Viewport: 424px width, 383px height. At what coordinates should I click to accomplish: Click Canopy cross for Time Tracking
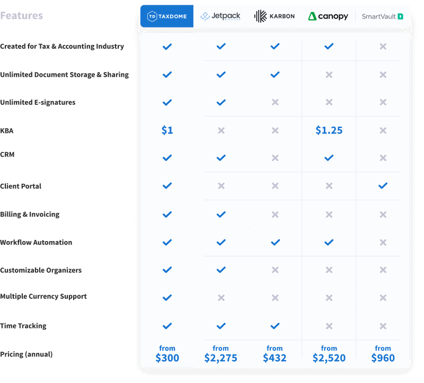pos(329,326)
